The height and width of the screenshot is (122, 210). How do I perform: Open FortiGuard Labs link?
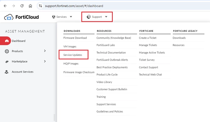point(106,45)
